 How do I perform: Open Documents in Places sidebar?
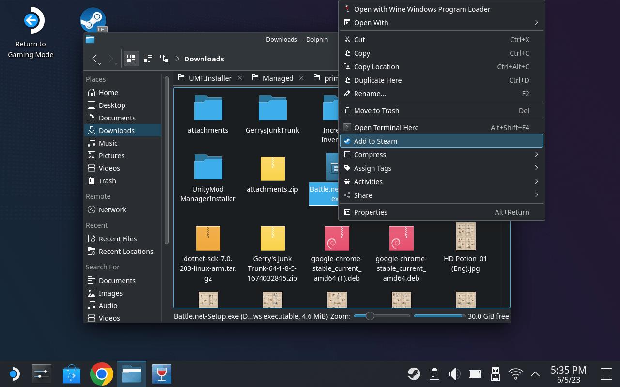117,118
